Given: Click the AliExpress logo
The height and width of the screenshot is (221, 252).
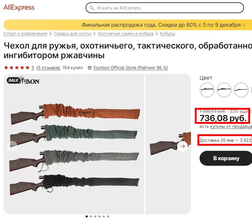Looking at the screenshot, I should [x=19, y=7].
